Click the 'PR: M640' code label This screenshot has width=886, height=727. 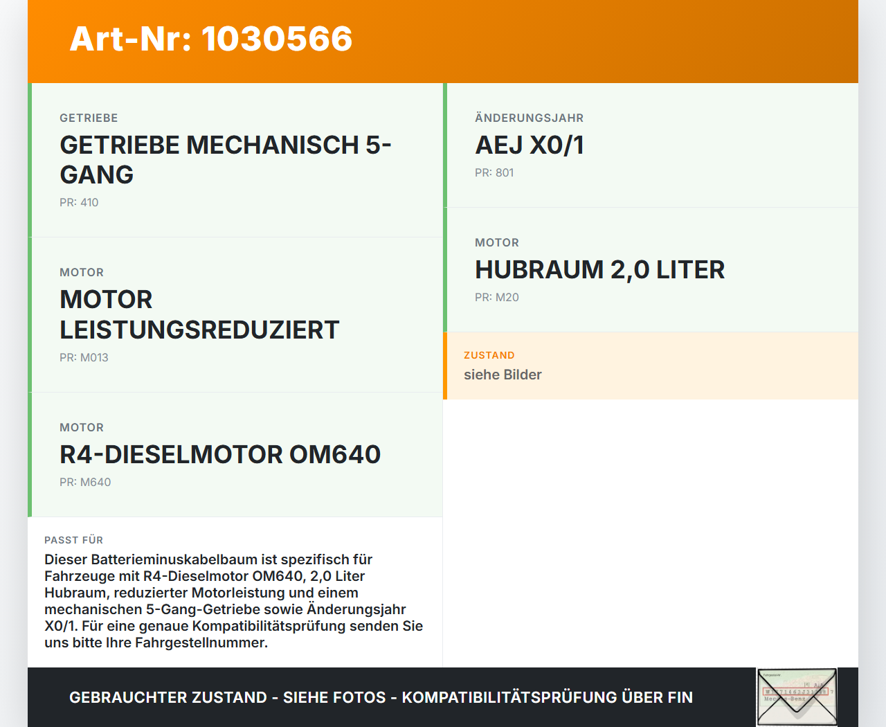point(85,482)
